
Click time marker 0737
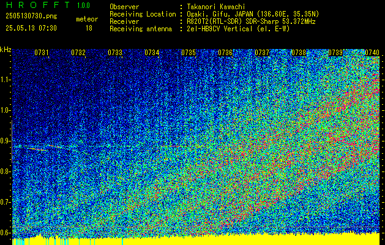262,53
